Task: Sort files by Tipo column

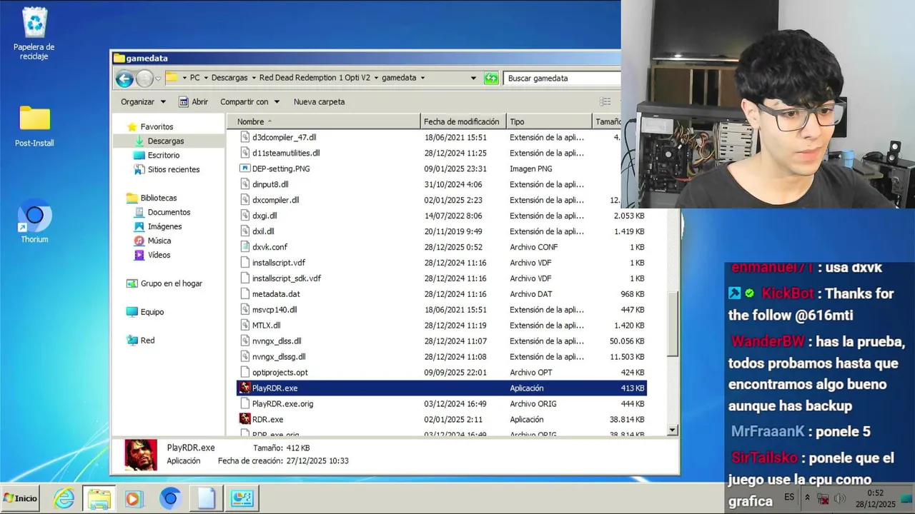Action: click(549, 121)
